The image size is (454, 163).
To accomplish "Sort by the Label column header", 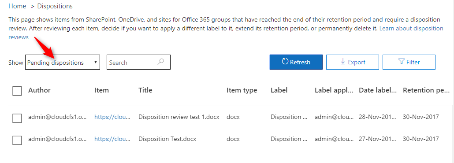I will pyautogui.click(x=279, y=90).
